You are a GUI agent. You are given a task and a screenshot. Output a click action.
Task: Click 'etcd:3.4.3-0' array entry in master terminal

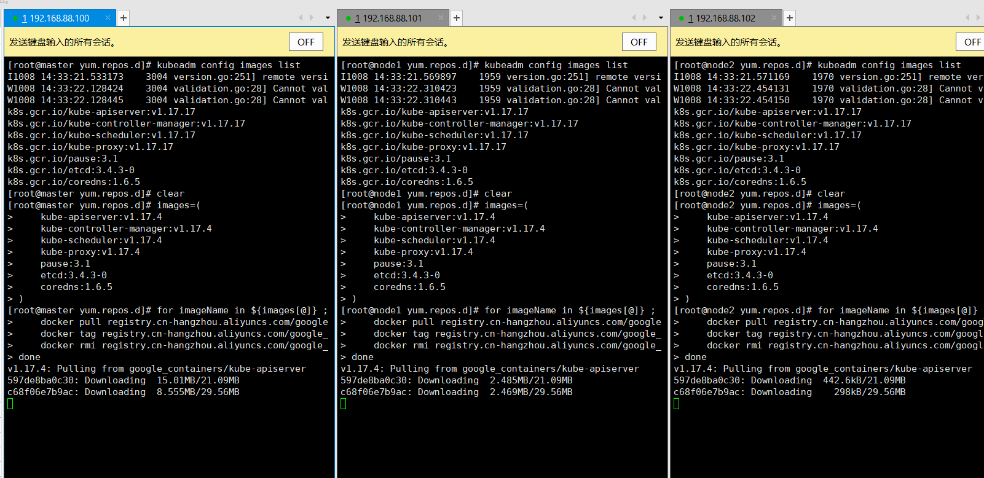pyautogui.click(x=74, y=275)
